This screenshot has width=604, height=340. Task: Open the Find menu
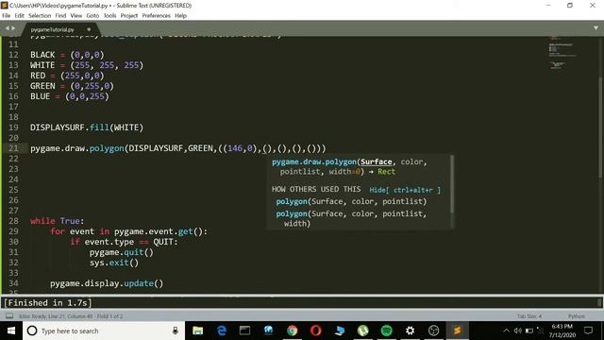coord(60,16)
